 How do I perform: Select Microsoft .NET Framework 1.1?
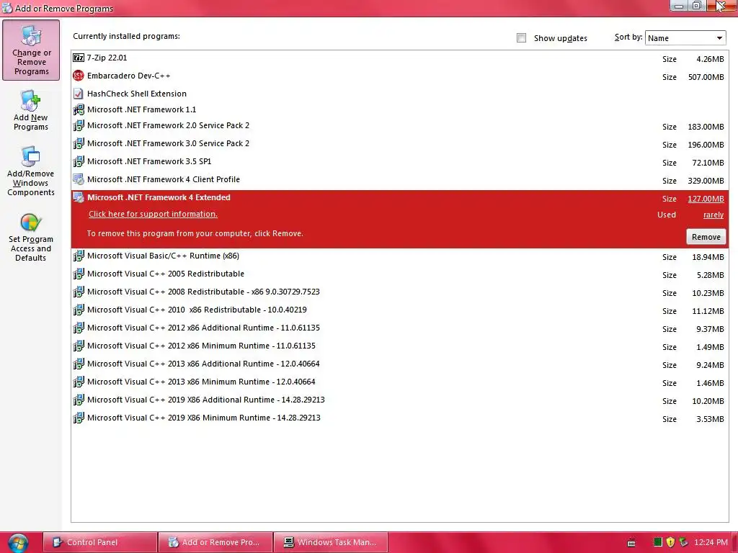click(x=399, y=109)
